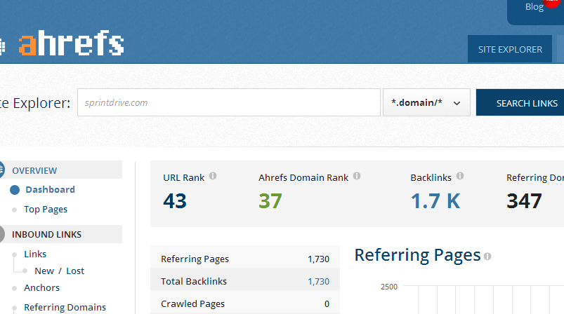
Task: Focus the sprintdrive.com search field
Action: click(x=229, y=102)
